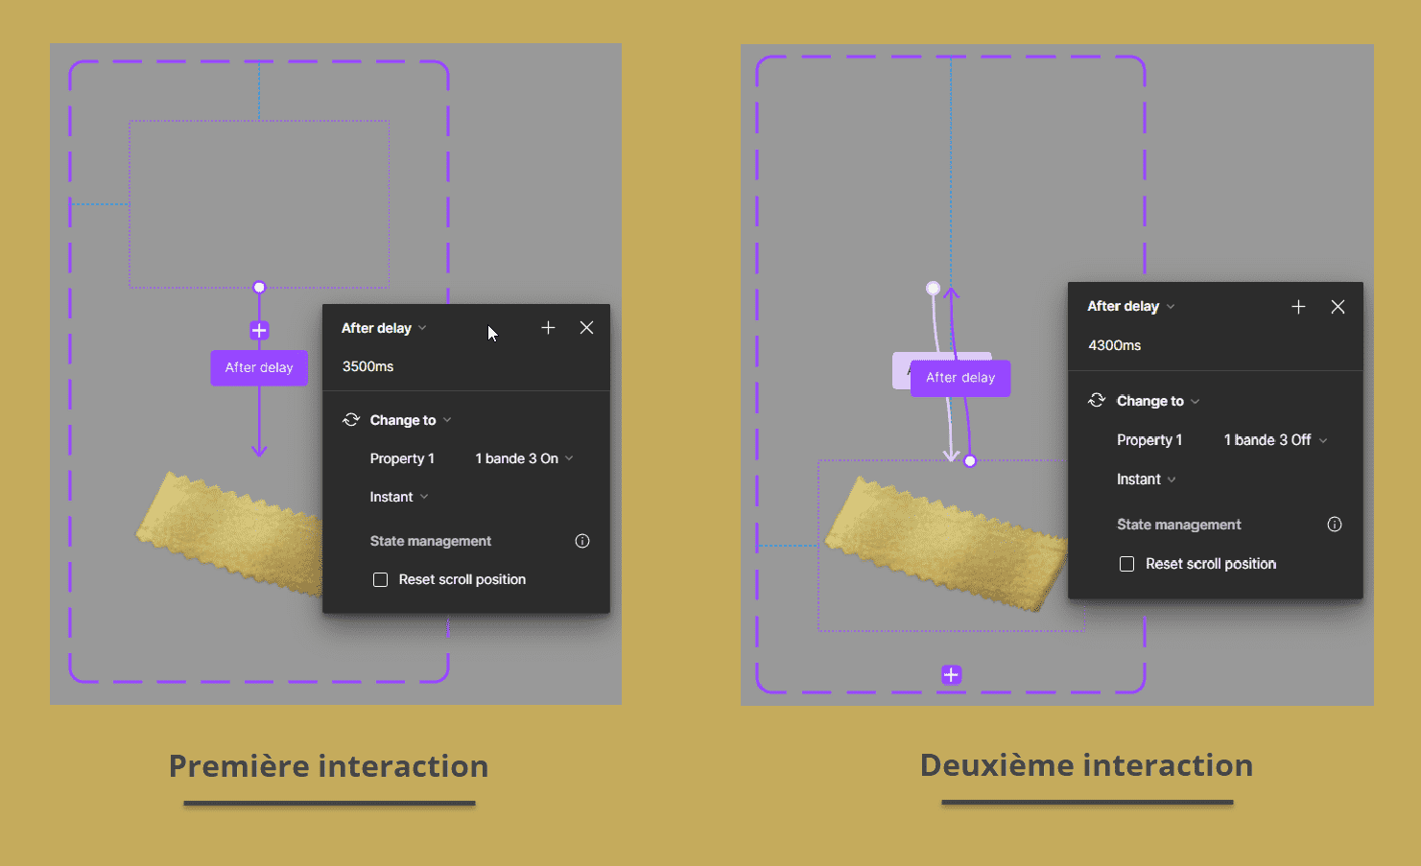Click the Change to swap icon in right panel
Viewport: 1421px width, 866px height.
1097,401
